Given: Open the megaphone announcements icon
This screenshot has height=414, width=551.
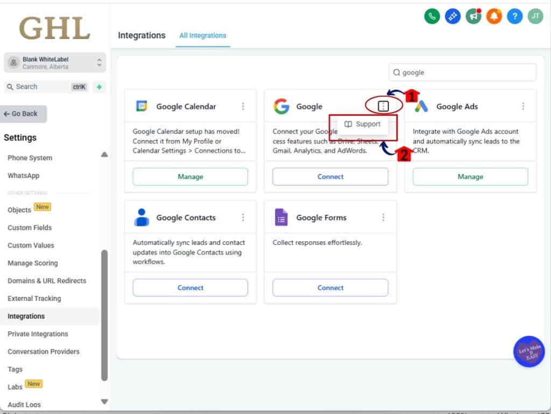Looking at the screenshot, I should click(474, 16).
